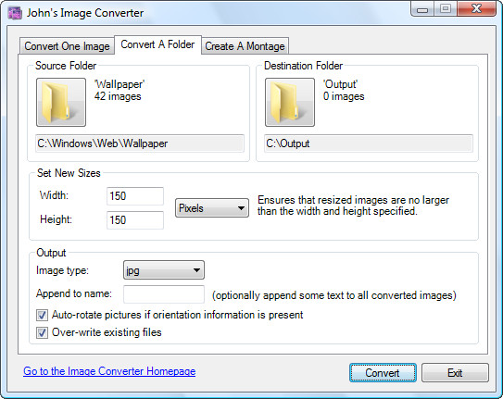Click the 'Height:' label
The image size is (503, 399).
tap(57, 219)
